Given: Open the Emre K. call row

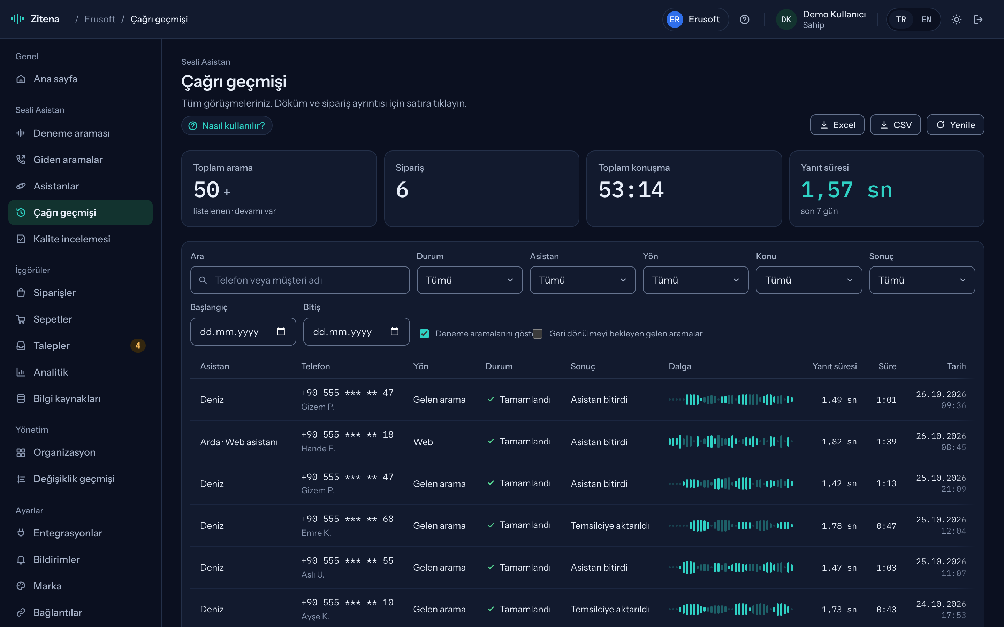Looking at the screenshot, I should [583, 525].
